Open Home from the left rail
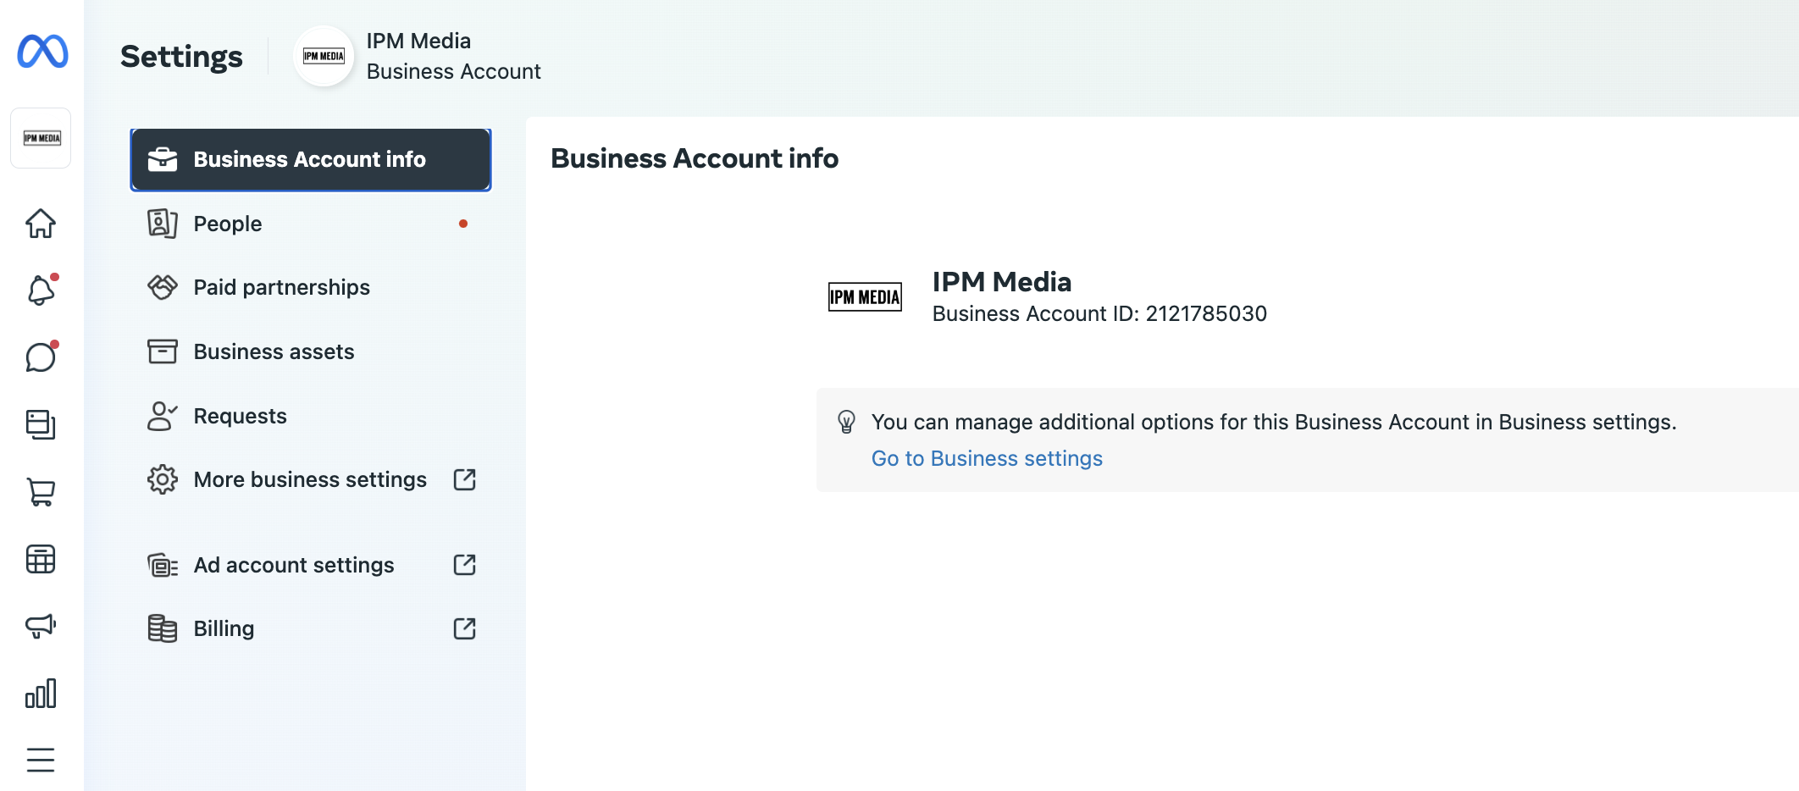Image resolution: width=1799 pixels, height=791 pixels. [41, 224]
